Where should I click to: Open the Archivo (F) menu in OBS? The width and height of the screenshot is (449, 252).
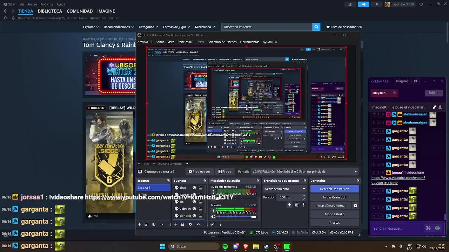point(145,42)
